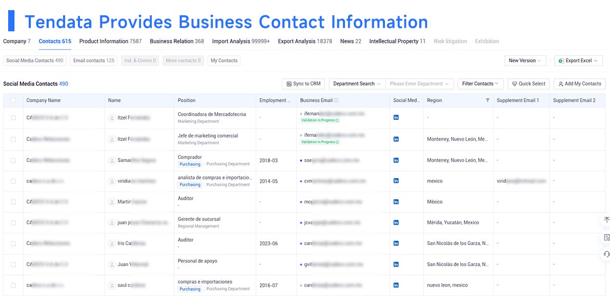This screenshot has height=296, width=610.
Task: Click avatar icon next to Juan Personal de apoyo
Action: click(112, 264)
